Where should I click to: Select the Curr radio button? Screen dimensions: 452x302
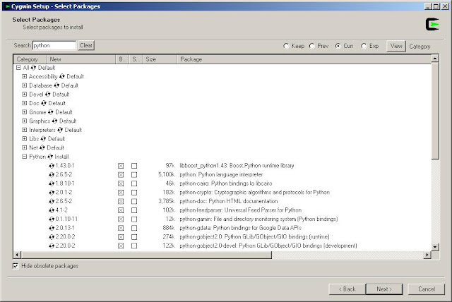(338, 46)
